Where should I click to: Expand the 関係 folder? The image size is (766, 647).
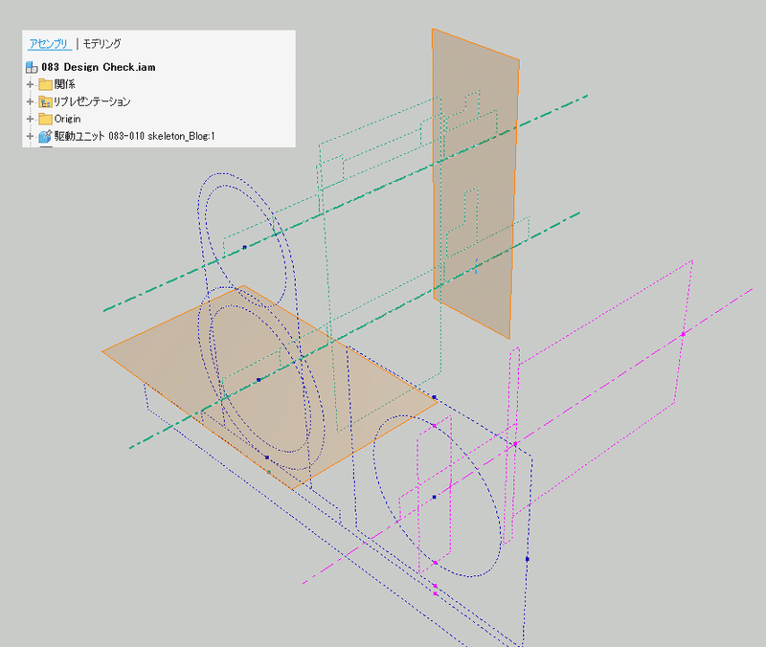pos(30,84)
